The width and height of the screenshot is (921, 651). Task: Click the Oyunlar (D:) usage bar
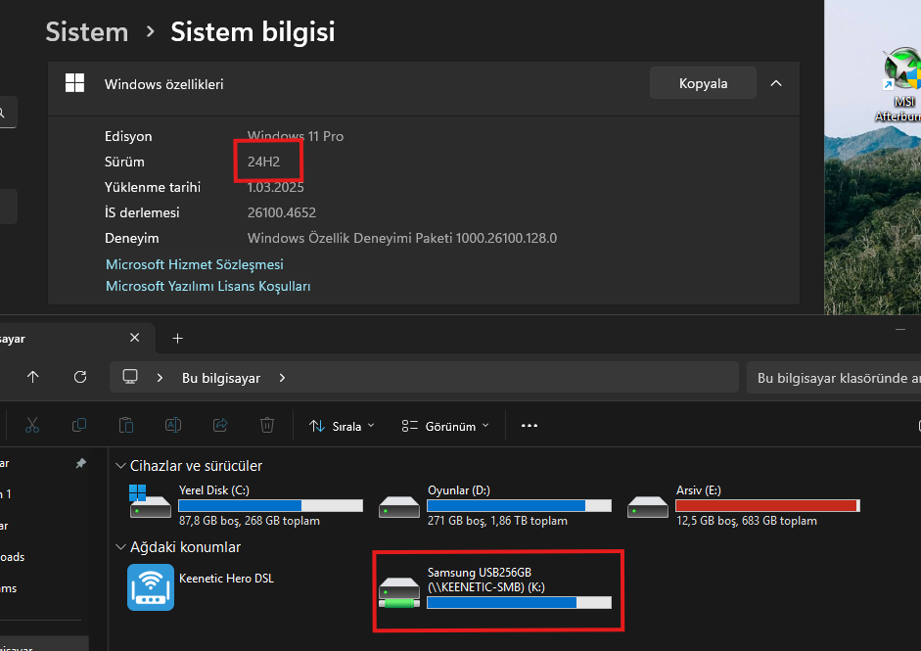[520, 505]
